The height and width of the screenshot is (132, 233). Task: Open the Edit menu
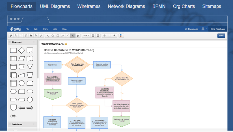point(36,29)
